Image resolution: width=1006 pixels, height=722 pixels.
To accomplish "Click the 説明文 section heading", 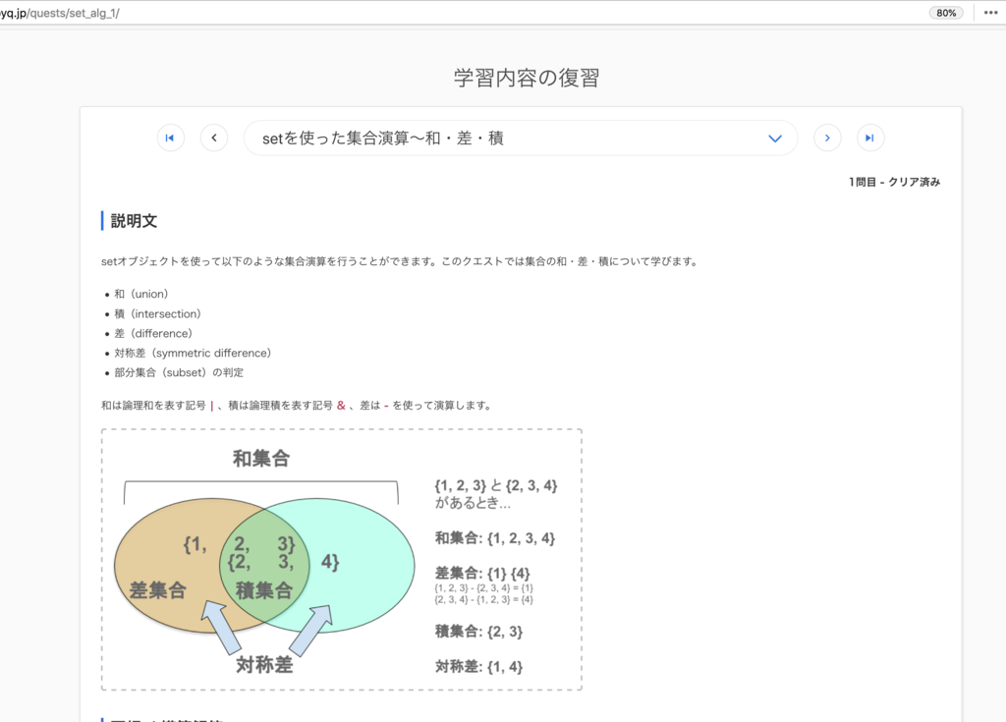I will coord(134,221).
